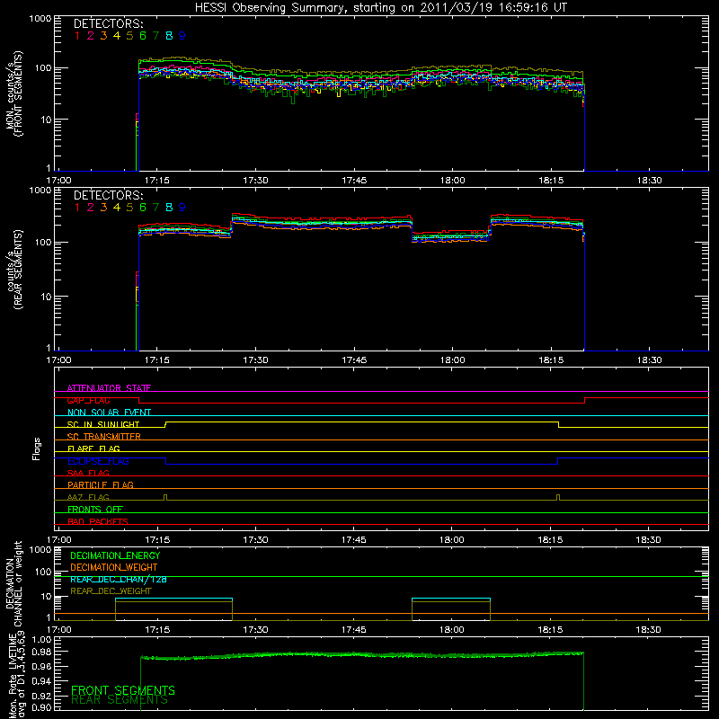The height and width of the screenshot is (719, 719).
Task: Click the 18:00 time tick below the front segments plot
Action: coord(452,181)
